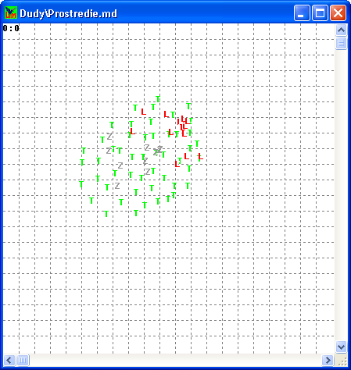
Task: Click the empty vertical scrollbar track
Action: (341, 195)
